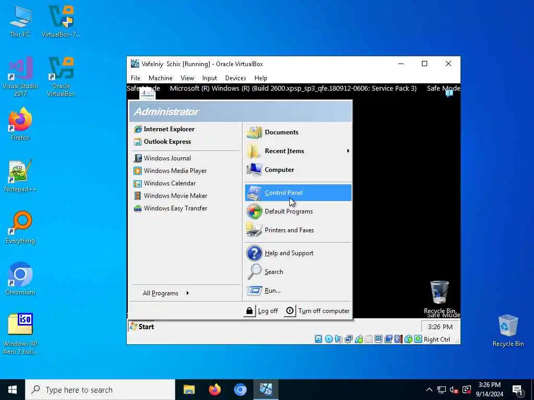534x400 pixels.
Task: Select the Chromium desktop shortcut
Action: (x=20, y=279)
